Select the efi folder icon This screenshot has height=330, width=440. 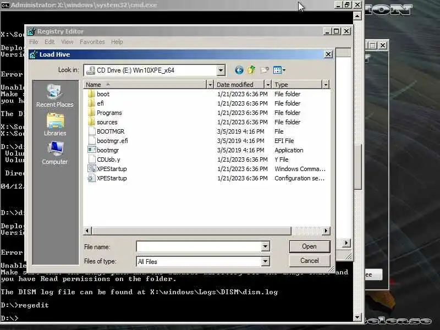click(91, 103)
